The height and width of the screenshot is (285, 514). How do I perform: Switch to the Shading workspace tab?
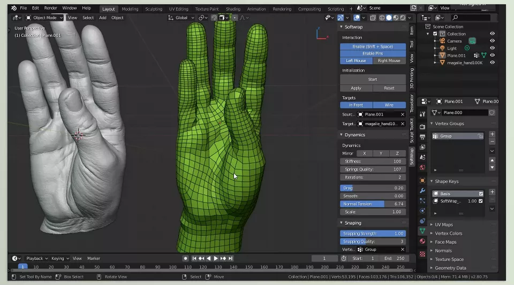[x=233, y=9]
